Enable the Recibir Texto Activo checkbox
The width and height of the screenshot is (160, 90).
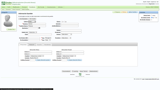tap(151, 15)
